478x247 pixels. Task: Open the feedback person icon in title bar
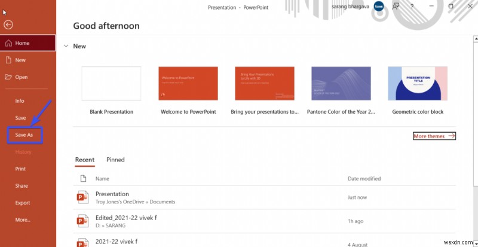point(396,6)
